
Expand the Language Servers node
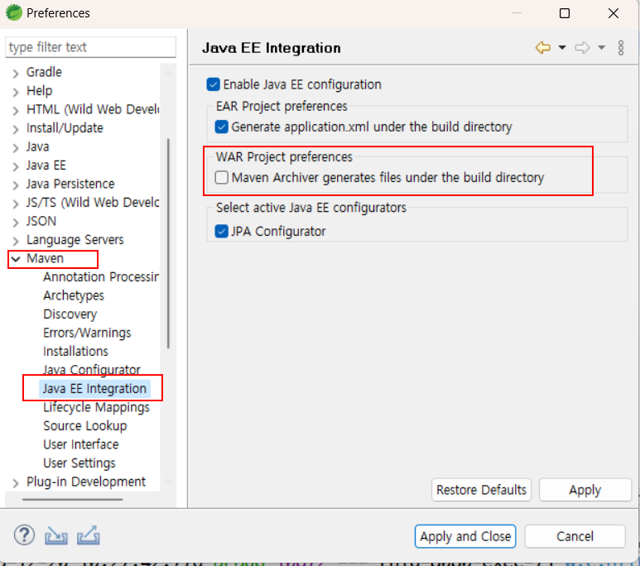pos(16,241)
